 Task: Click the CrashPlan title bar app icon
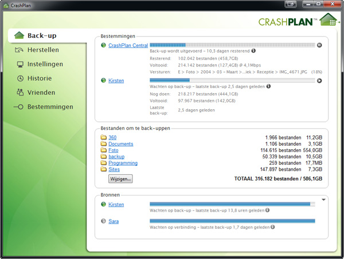coord(6,5)
